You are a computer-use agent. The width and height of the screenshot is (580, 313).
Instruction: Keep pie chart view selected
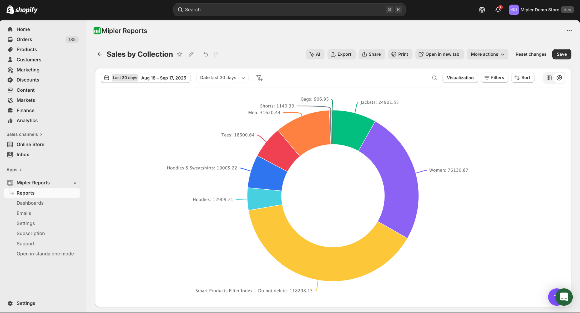pos(559,78)
